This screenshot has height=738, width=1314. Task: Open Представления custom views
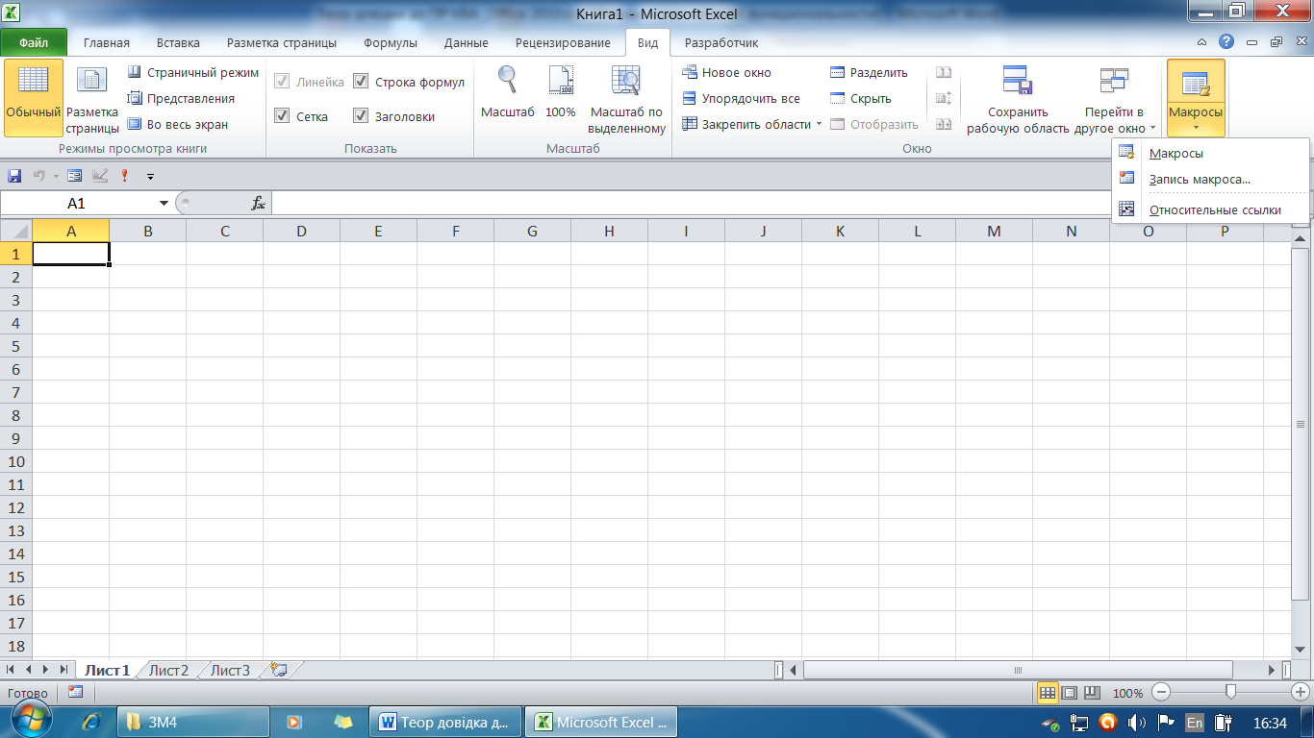click(x=181, y=98)
